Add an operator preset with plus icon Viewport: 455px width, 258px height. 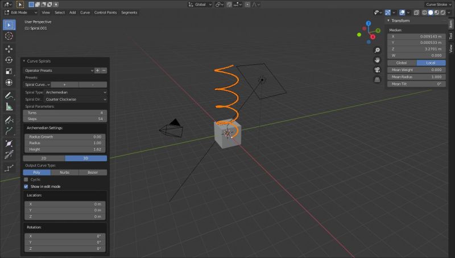[97, 70]
